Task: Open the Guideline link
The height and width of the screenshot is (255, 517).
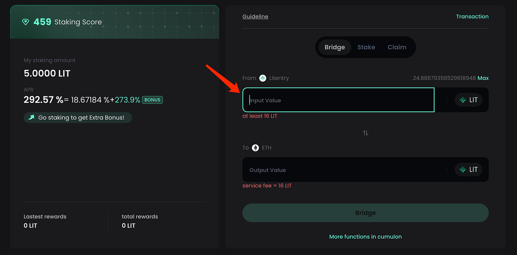Action: [255, 17]
